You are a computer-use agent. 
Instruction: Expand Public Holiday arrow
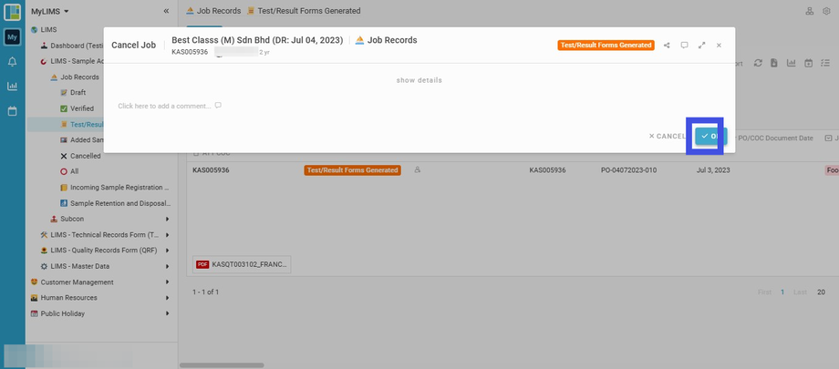tap(168, 313)
